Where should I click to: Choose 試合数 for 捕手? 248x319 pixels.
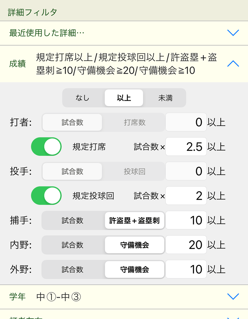[72, 220]
